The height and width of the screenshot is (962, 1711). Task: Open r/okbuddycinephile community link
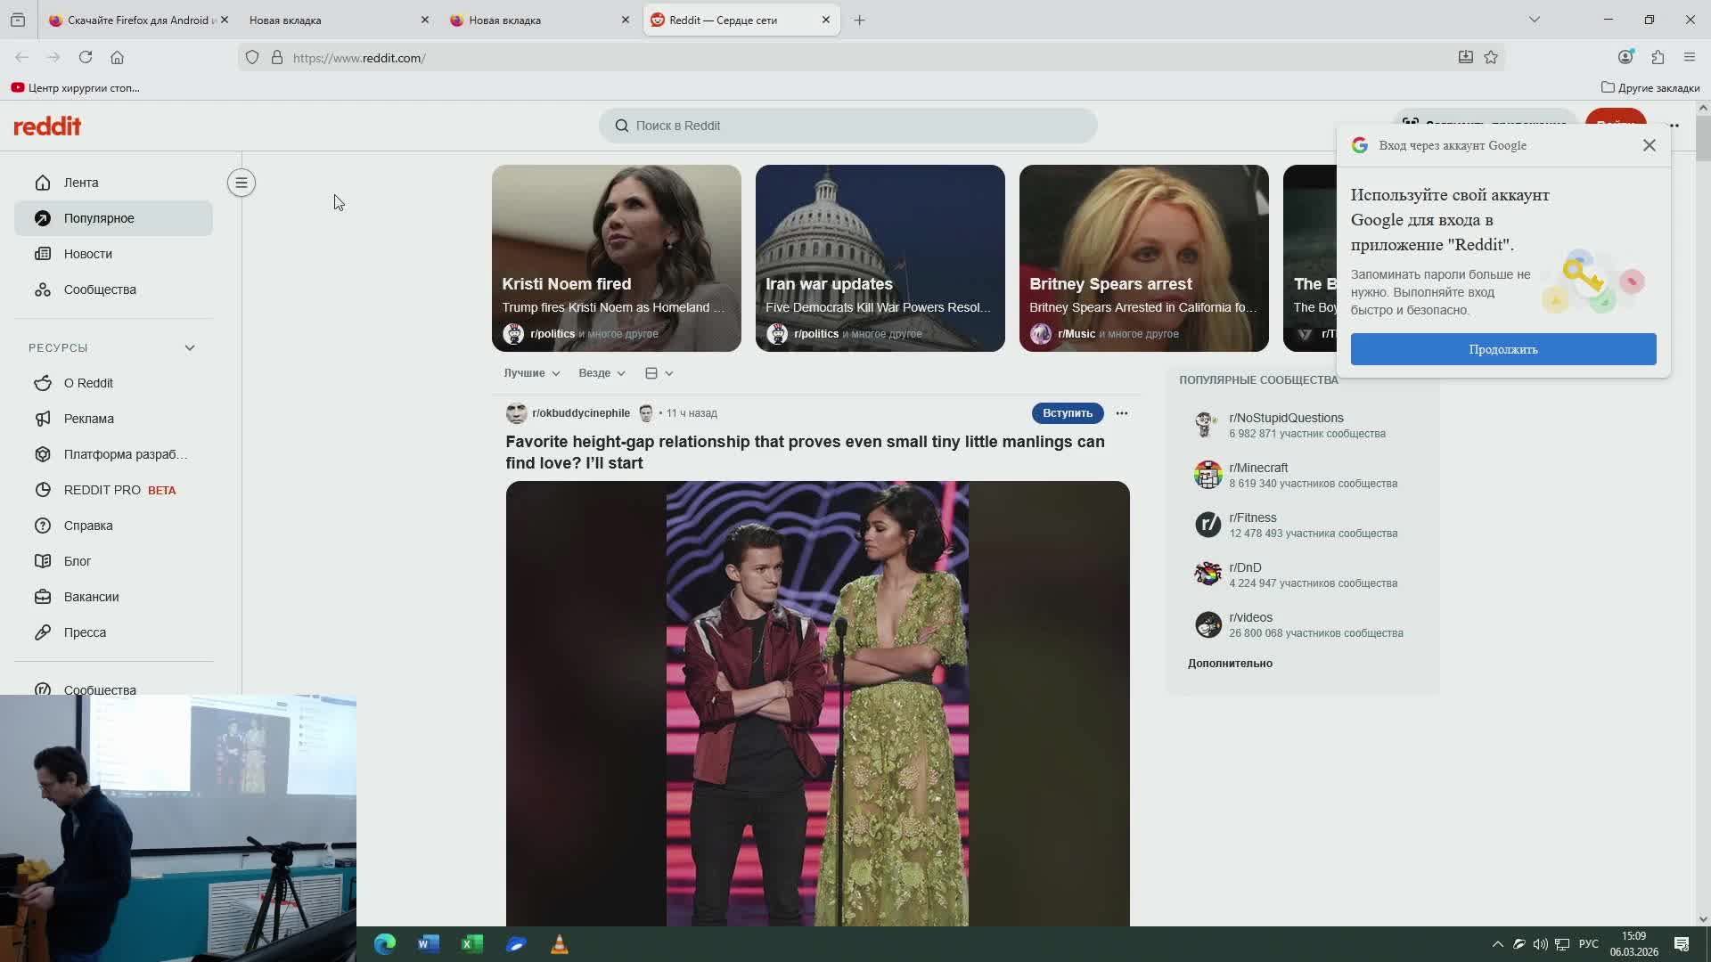pyautogui.click(x=580, y=413)
